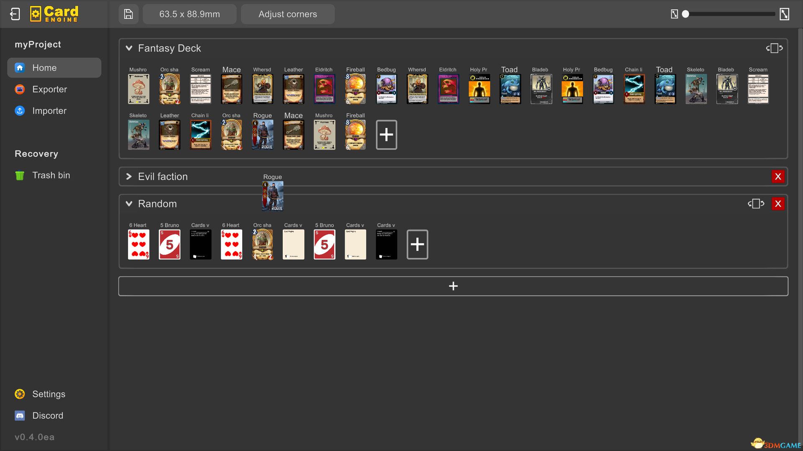This screenshot has height=451, width=803.
Task: Click the card zoom slider handle
Action: click(x=685, y=14)
